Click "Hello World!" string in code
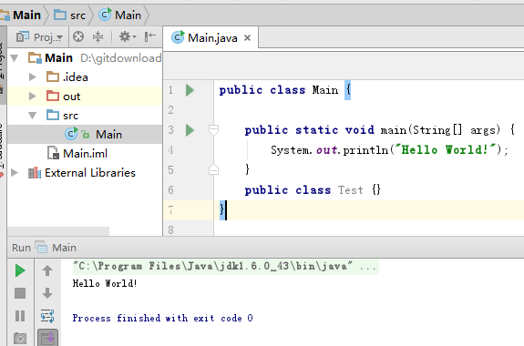 (x=445, y=150)
